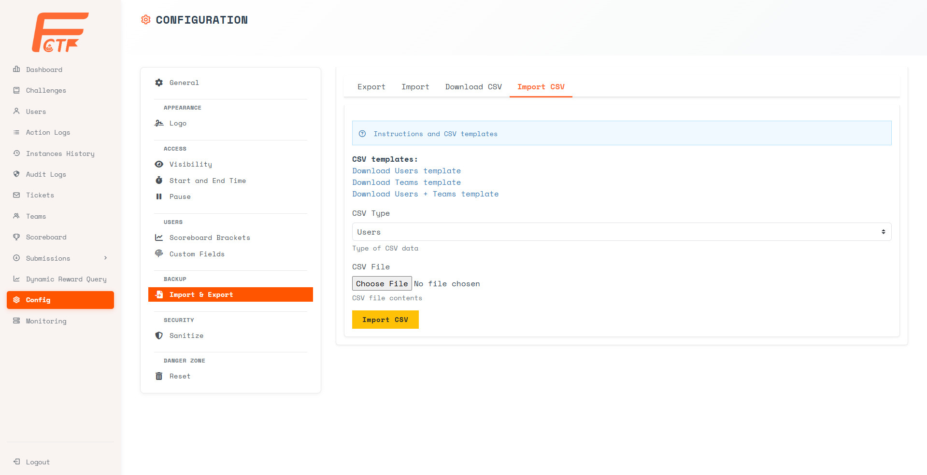
Task: Click 'No file chosen' text
Action: point(447,284)
